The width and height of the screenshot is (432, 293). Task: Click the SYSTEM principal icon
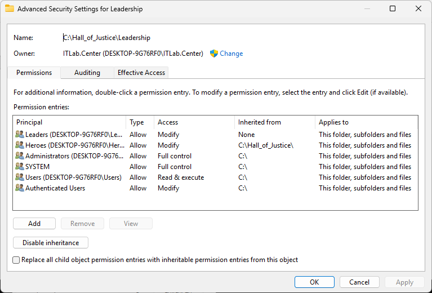click(20, 167)
